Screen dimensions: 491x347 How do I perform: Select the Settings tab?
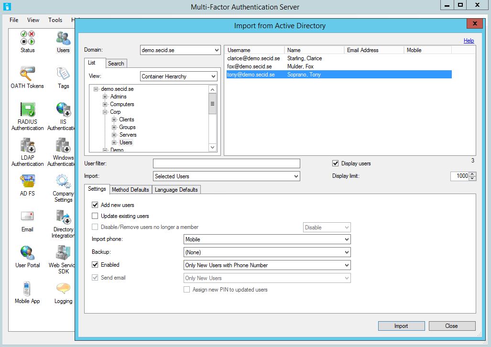97,189
